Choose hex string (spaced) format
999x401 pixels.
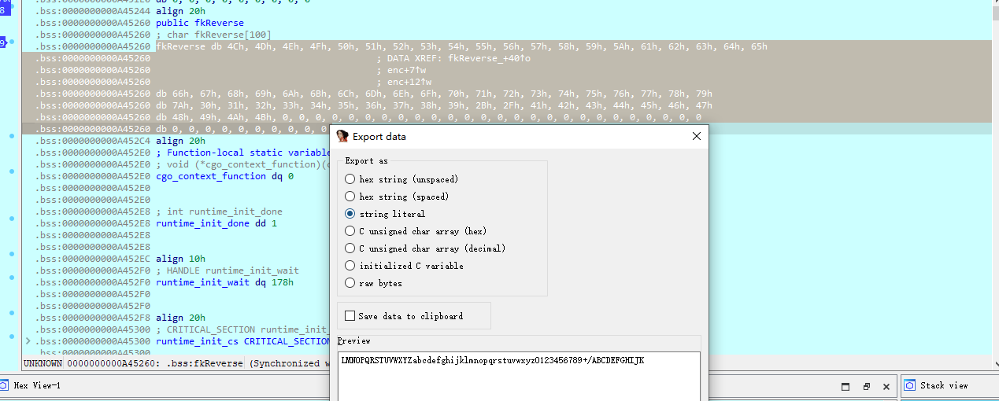(350, 197)
